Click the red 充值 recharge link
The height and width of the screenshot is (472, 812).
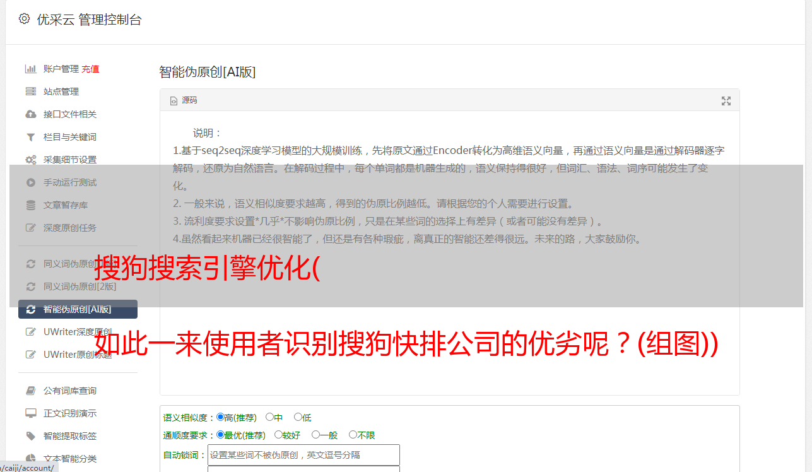point(90,69)
